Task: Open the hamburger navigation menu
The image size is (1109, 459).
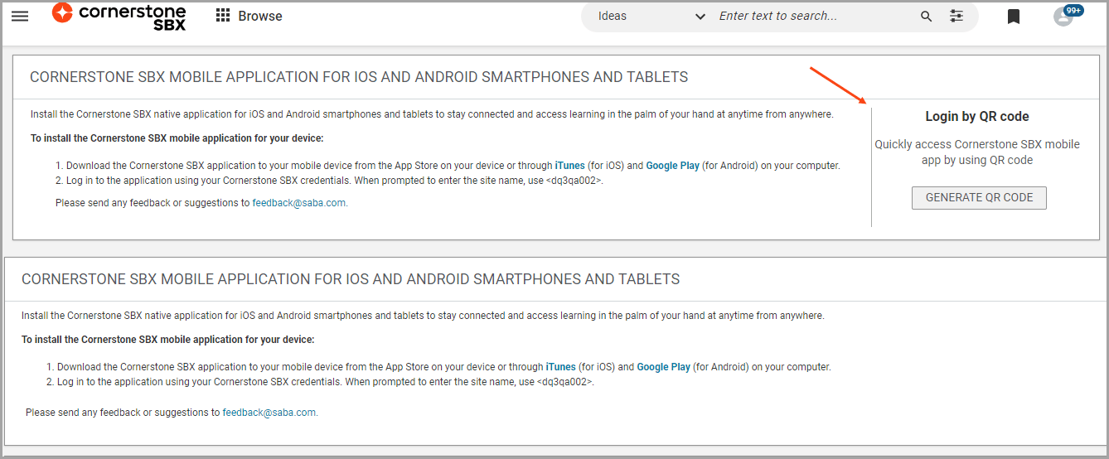Action: (19, 16)
